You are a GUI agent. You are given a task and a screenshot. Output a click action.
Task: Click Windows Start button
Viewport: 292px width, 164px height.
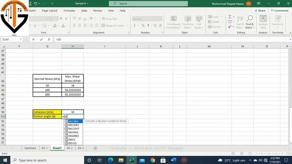pyautogui.click(x=5, y=160)
